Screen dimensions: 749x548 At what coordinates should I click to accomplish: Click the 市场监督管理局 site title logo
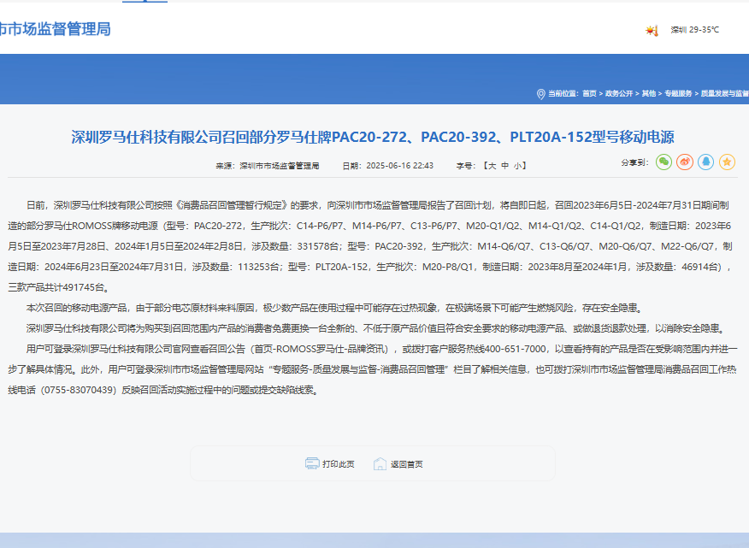click(56, 29)
